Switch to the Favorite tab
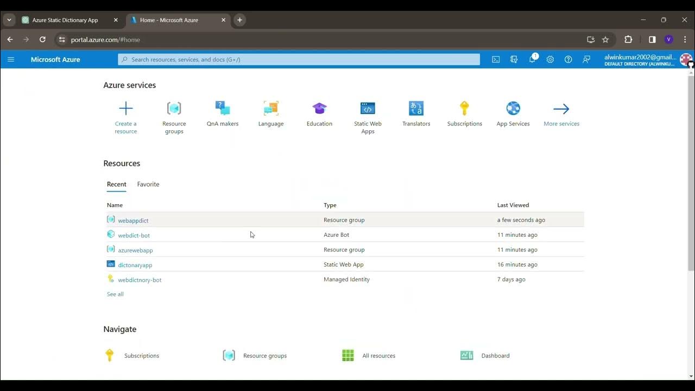Screen dimensions: 695x391 coord(148,185)
